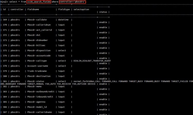Click the Pbxcdr-outboundcredit field name

coord(40,92)
